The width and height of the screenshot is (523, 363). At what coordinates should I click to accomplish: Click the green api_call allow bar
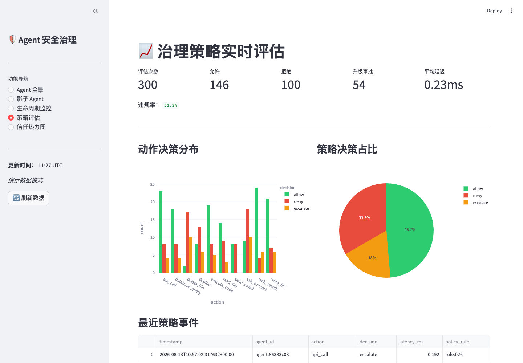point(161,232)
